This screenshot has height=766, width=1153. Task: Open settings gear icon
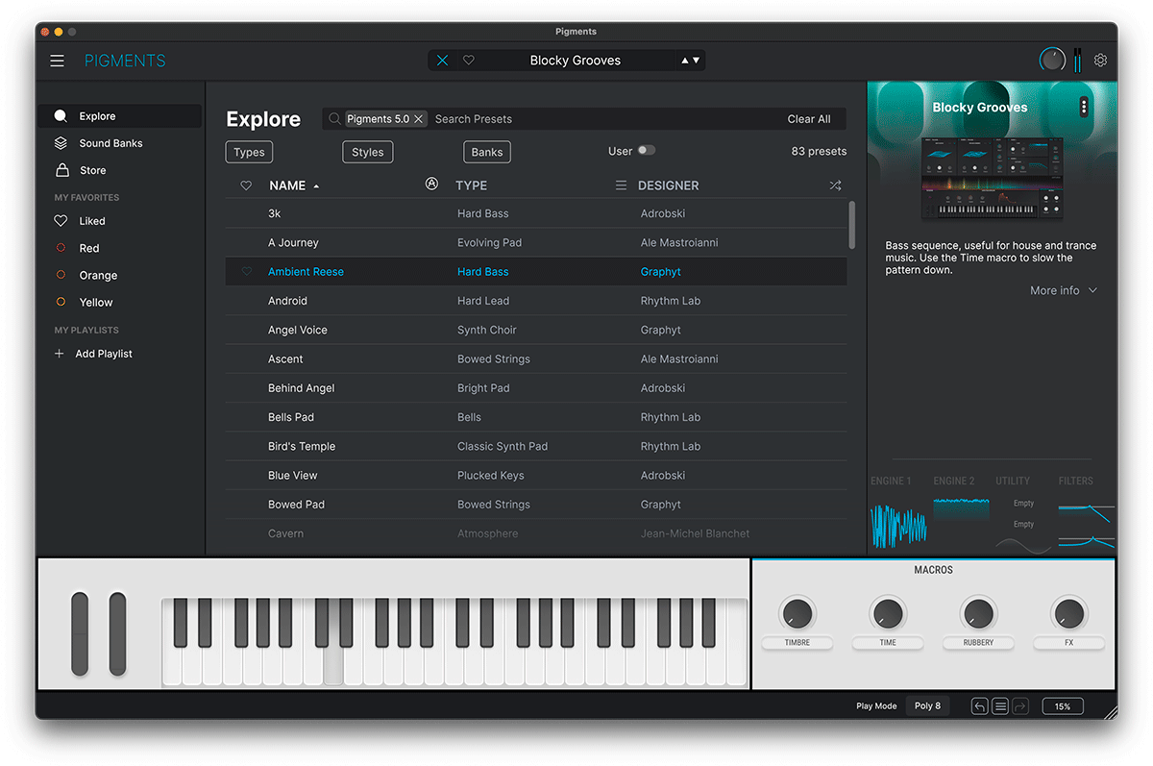(x=1100, y=61)
